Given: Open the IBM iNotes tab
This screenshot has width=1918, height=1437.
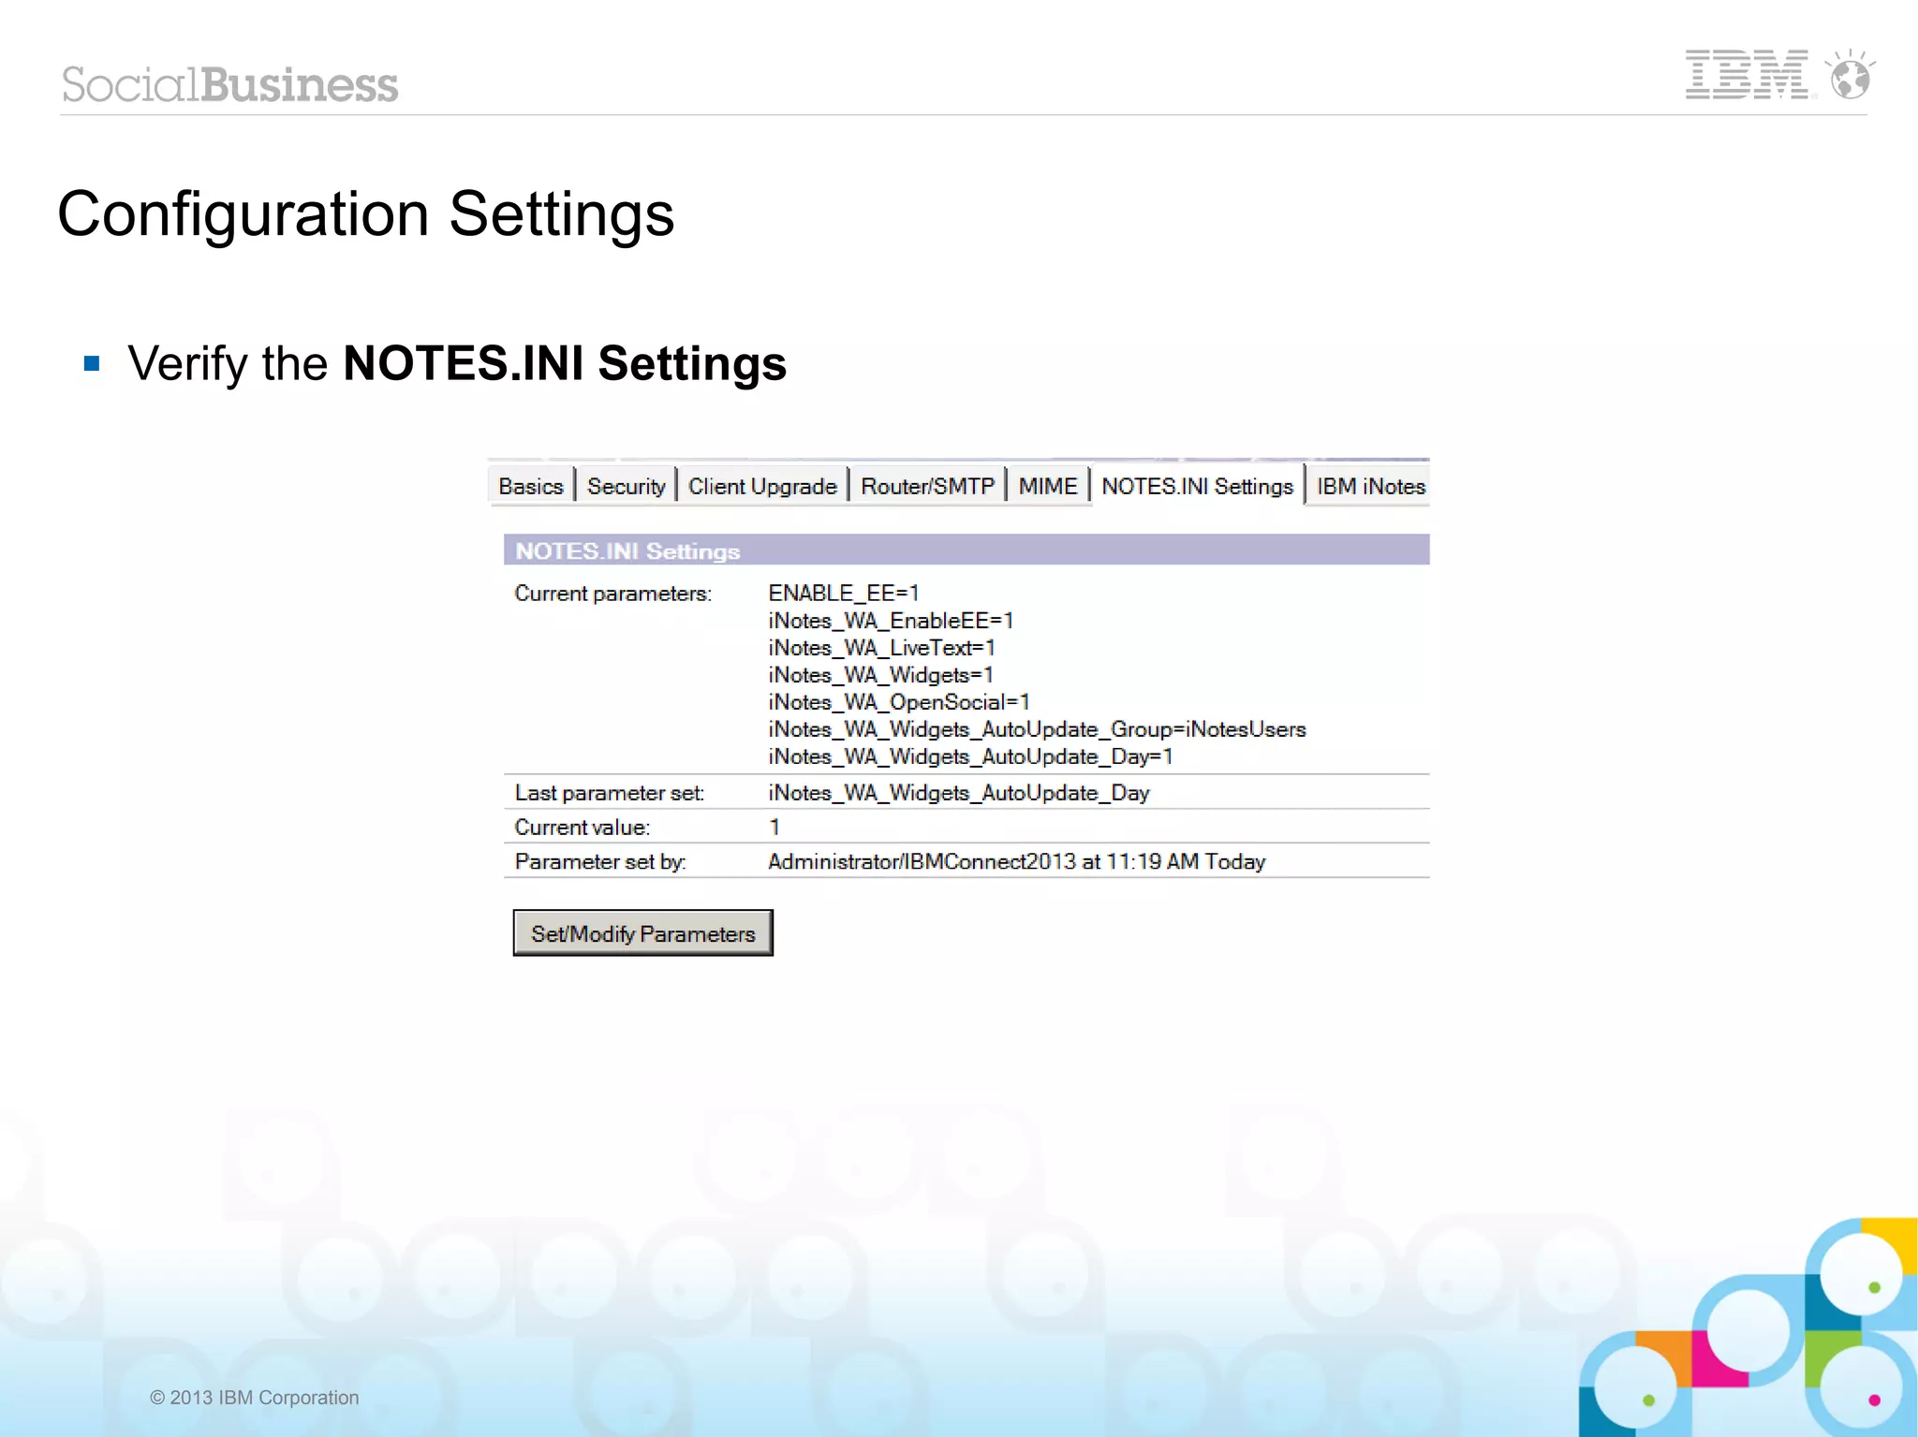Looking at the screenshot, I should coord(1370,486).
